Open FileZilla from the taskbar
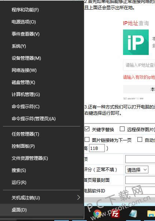Image resolution: width=155 pixels, height=221 pixels. (115, 213)
